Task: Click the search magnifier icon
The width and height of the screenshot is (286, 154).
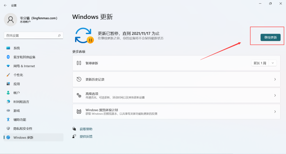Action: [59, 35]
